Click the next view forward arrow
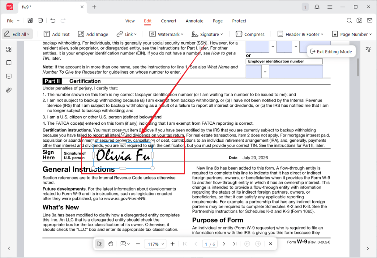Image resolution: width=377 pixels, height=258 pixels. coord(258,244)
